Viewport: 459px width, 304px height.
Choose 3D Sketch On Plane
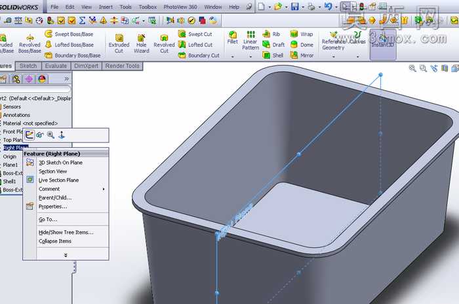[66, 163]
